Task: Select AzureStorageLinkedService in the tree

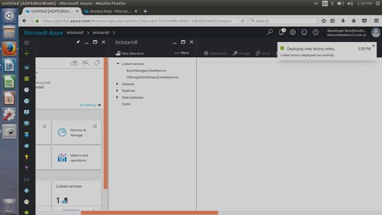Action: pyautogui.click(x=146, y=70)
